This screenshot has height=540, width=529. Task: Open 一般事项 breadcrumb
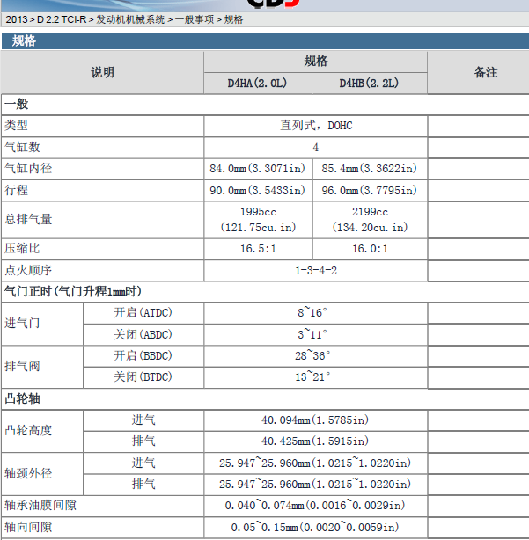click(x=195, y=19)
